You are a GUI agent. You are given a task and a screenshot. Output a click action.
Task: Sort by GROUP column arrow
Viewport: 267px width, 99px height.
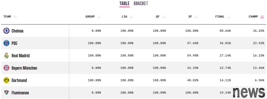coord(99,17)
